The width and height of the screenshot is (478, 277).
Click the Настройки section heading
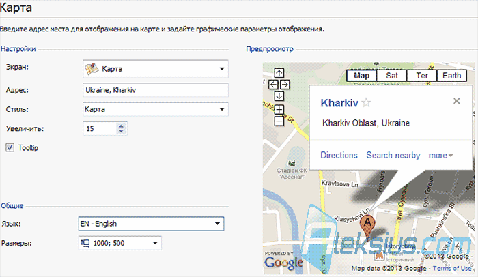(x=18, y=49)
